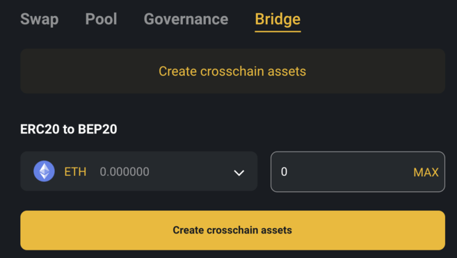Click the 0 value in amount box
This screenshot has height=258, width=457.
[284, 172]
